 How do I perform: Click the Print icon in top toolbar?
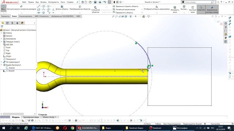point(100,2)
